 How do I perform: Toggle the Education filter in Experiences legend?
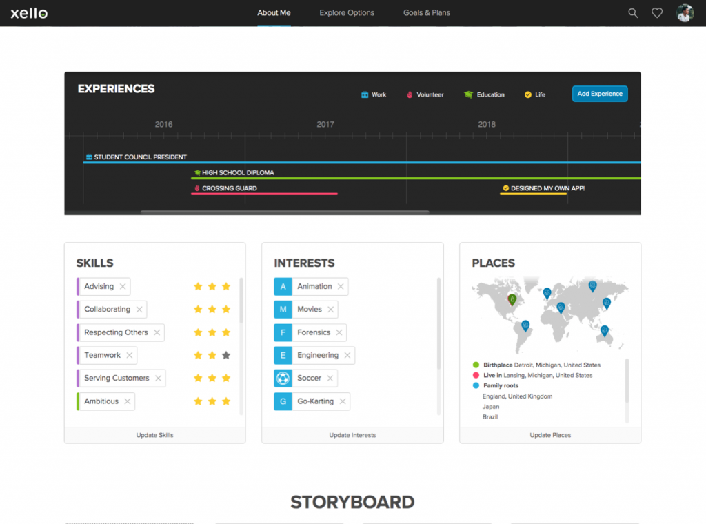tap(484, 94)
